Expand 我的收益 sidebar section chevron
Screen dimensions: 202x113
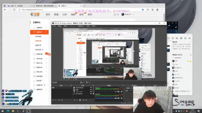[x=46, y=59]
